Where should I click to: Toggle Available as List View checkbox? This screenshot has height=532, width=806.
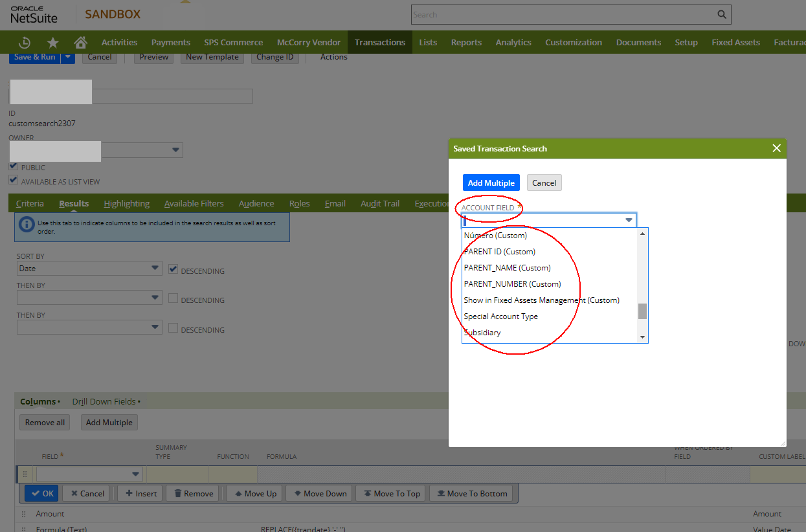tap(14, 181)
